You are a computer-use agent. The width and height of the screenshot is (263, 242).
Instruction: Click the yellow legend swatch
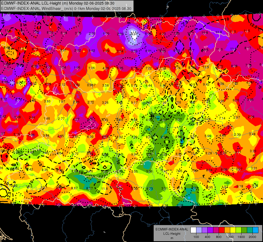233,230
